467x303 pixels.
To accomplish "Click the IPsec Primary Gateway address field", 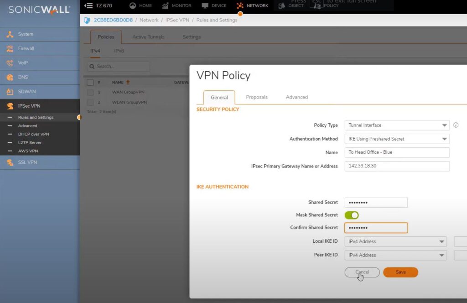I will pyautogui.click(x=397, y=166).
